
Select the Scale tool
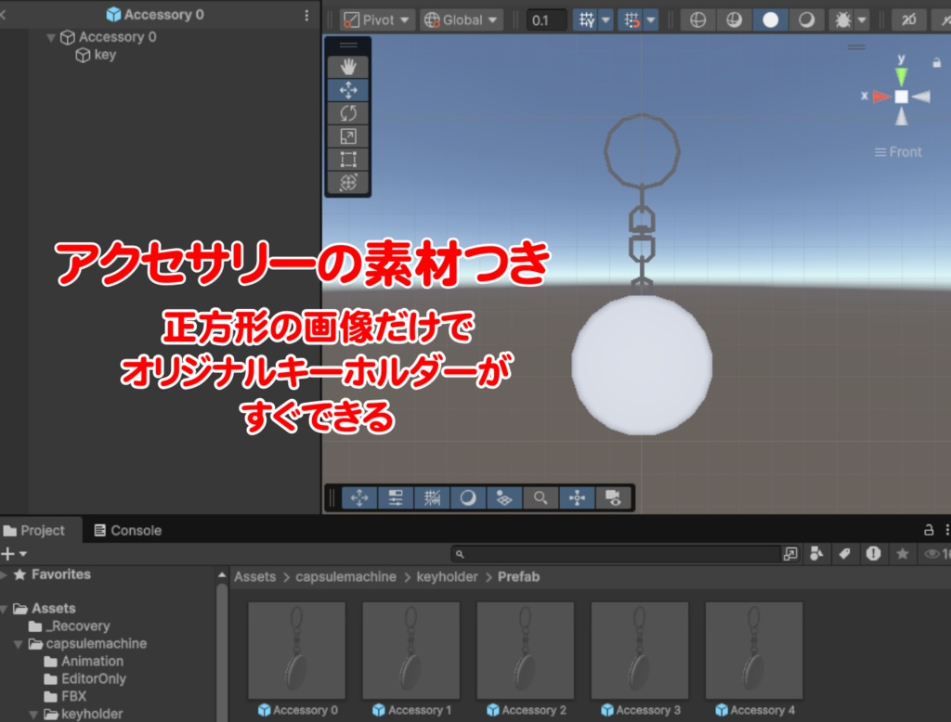tap(350, 136)
